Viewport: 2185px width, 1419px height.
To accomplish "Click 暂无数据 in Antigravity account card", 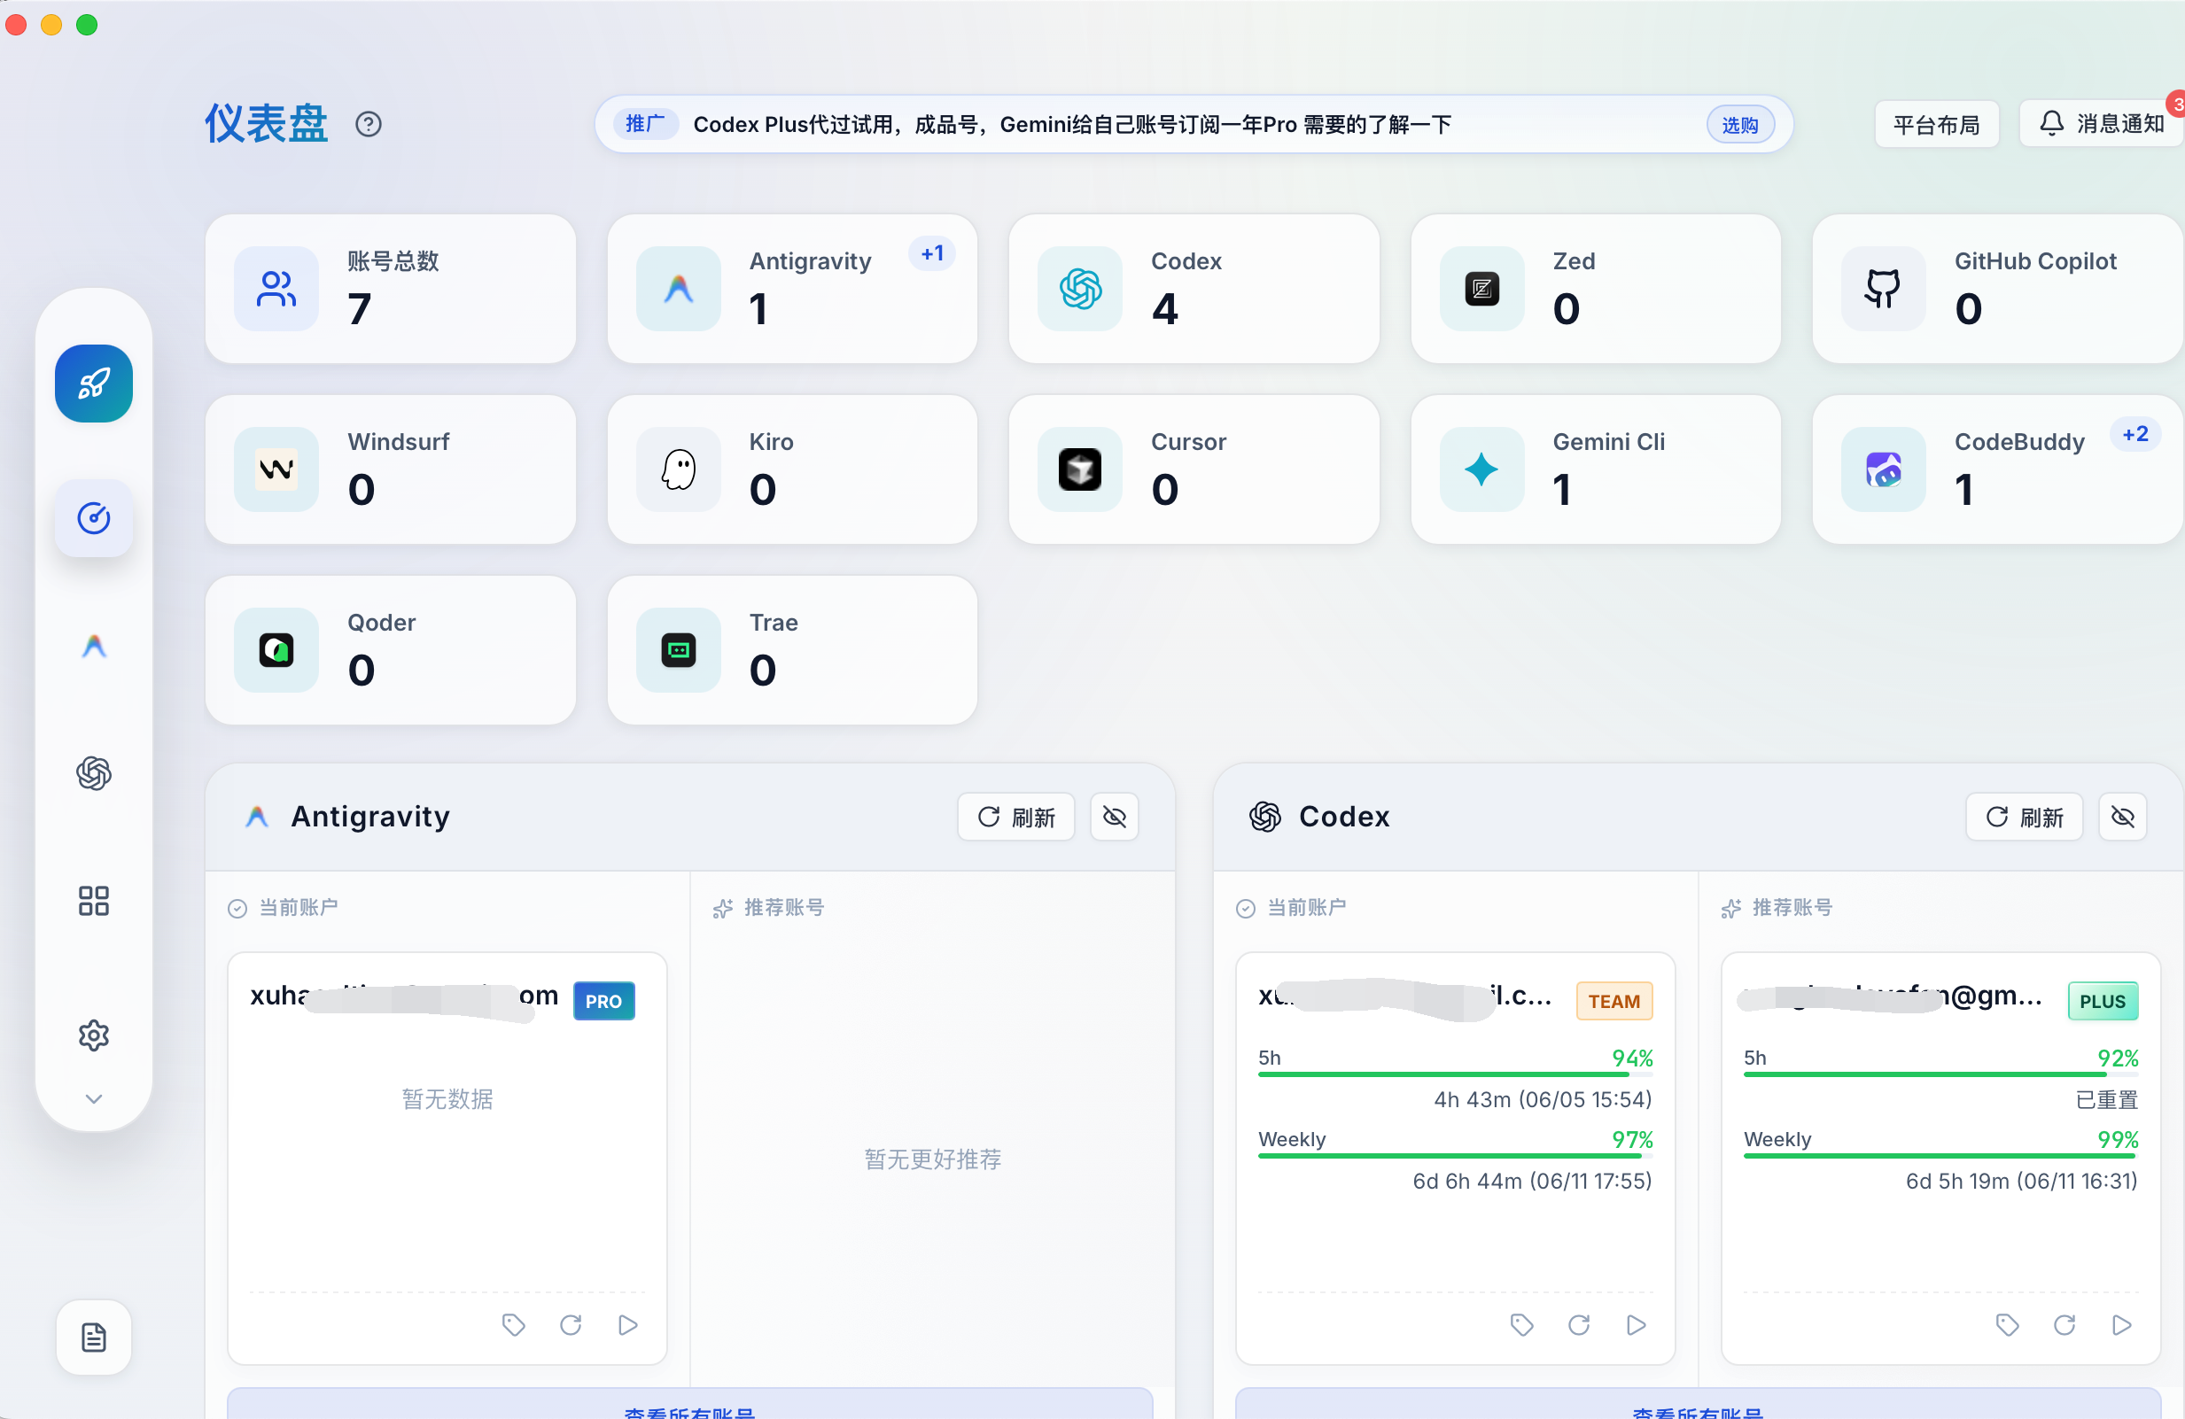I will coord(447,1098).
